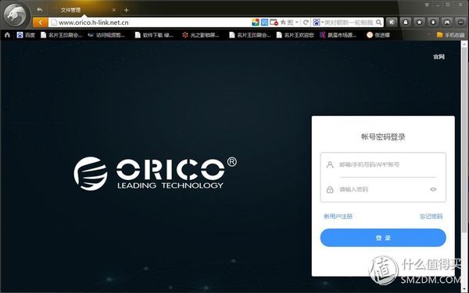Click the 新用户注册 register link
This screenshot has height=293, width=469.
pyautogui.click(x=338, y=217)
